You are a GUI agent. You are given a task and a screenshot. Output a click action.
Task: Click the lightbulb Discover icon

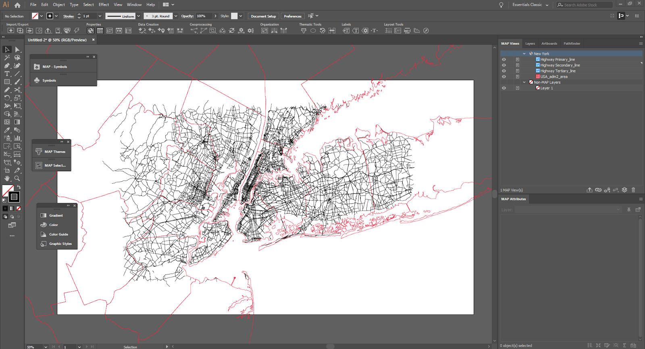click(501, 5)
